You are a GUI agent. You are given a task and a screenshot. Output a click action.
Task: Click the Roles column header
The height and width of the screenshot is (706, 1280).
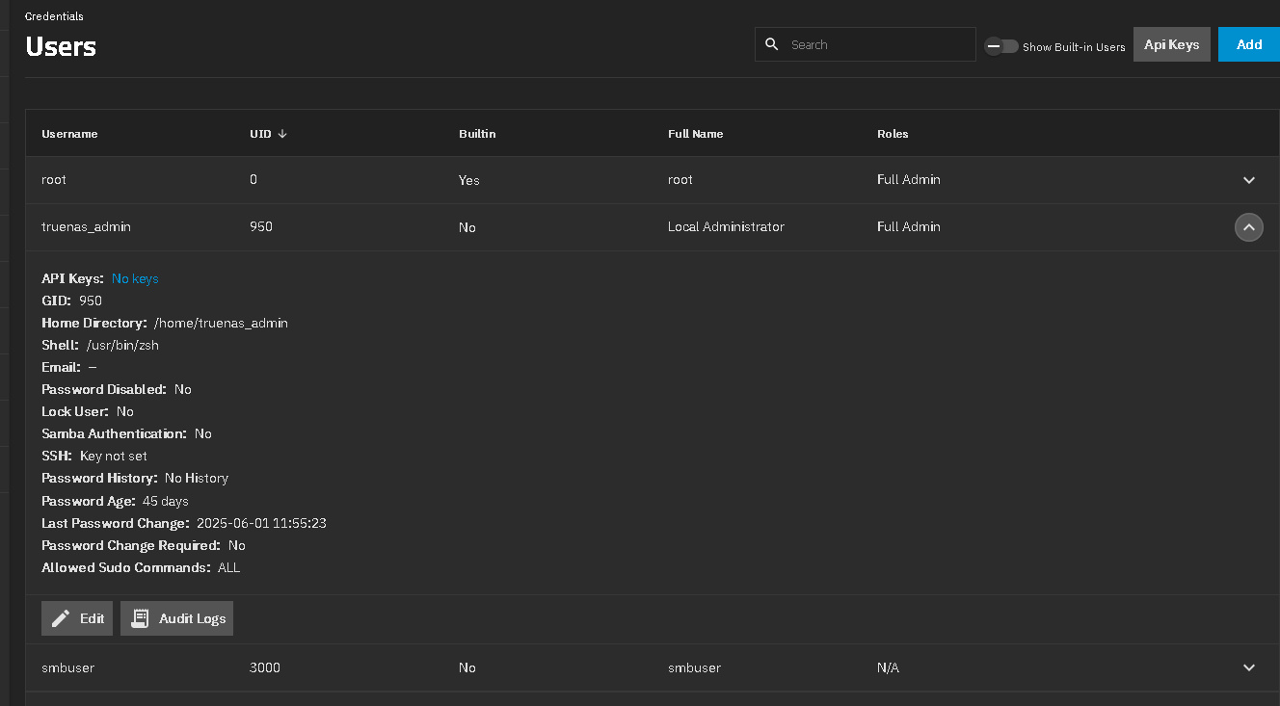893,134
